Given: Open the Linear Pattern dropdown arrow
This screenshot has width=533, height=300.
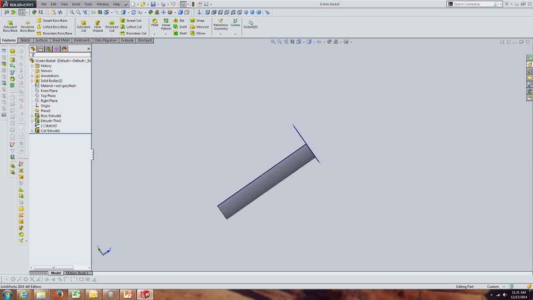Looking at the screenshot, I should 166,34.
